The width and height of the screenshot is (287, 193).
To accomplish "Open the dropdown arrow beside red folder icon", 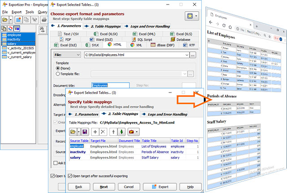I will click(x=137, y=132).
